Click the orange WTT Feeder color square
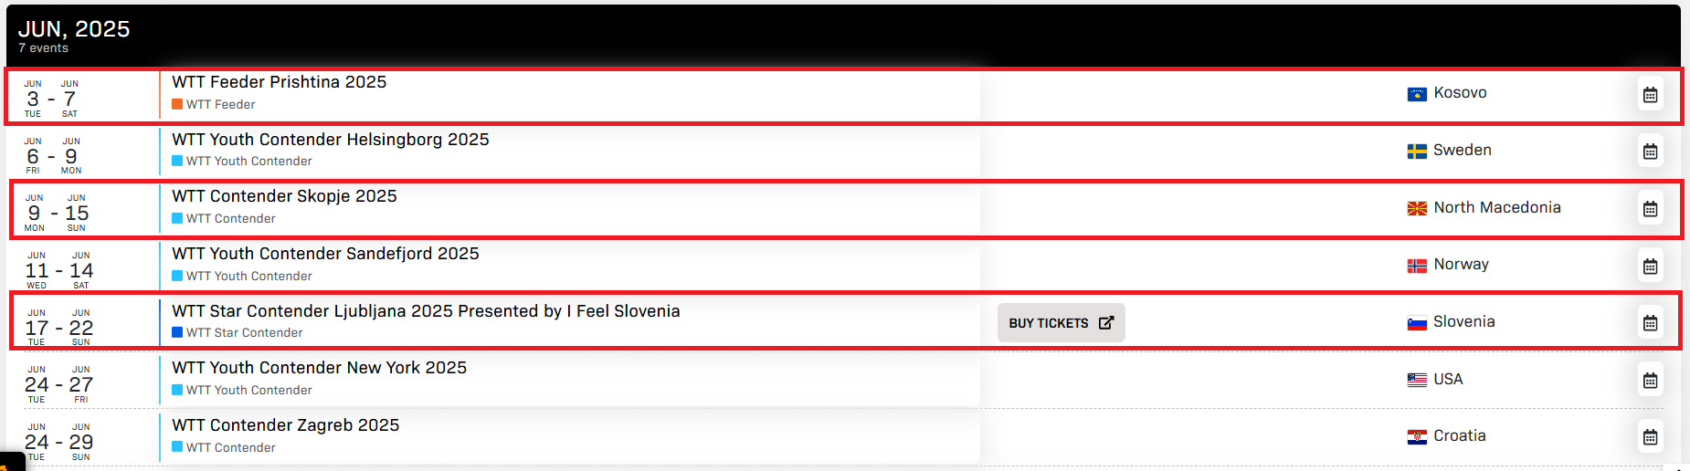This screenshot has width=1690, height=471. 177,104
